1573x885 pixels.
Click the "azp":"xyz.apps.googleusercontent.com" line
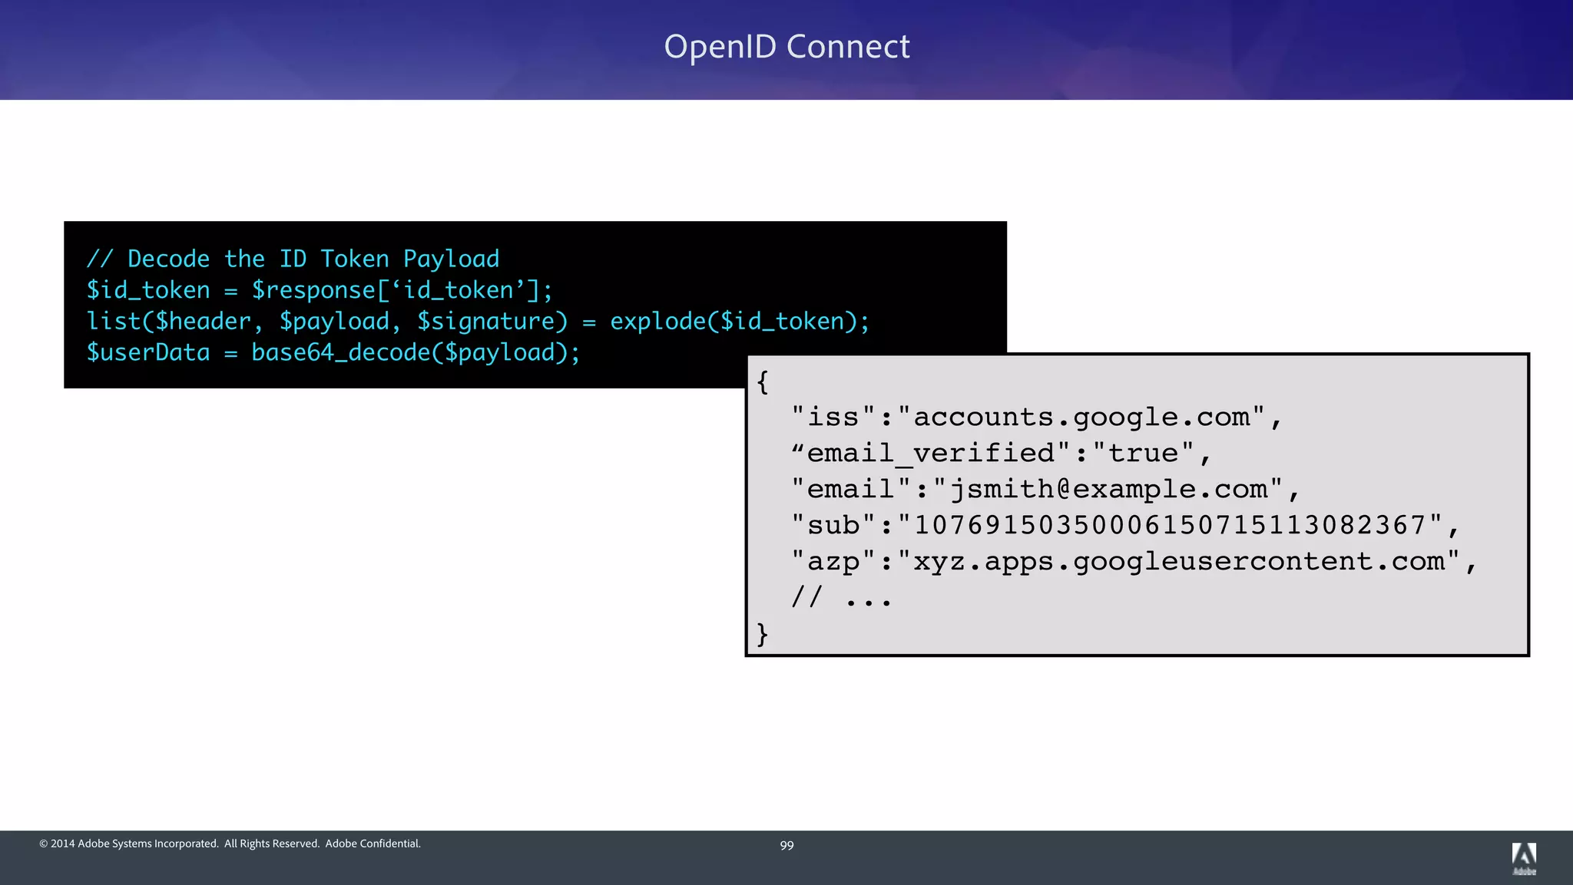1134,562
